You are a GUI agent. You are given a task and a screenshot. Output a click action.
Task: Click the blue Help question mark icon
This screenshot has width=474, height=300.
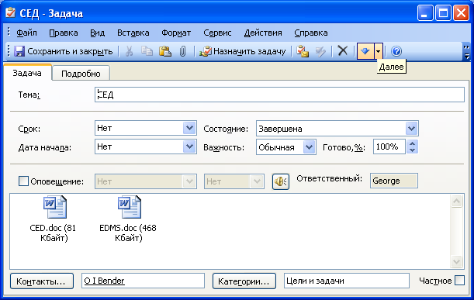(x=396, y=51)
